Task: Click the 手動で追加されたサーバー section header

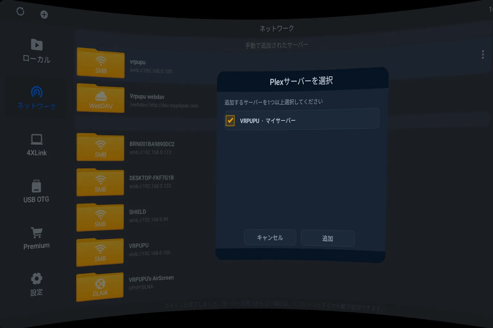Action: pyautogui.click(x=277, y=45)
